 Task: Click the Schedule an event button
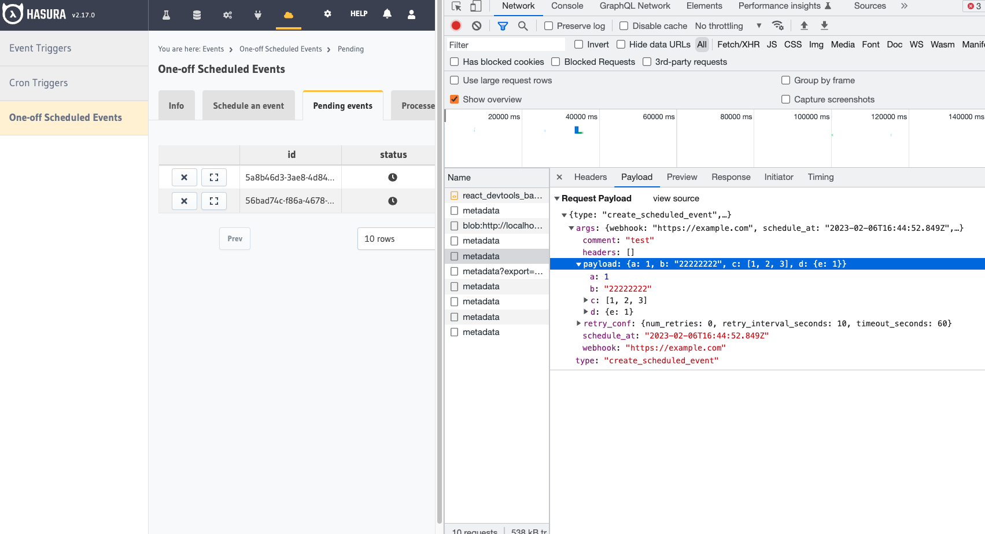click(x=249, y=105)
